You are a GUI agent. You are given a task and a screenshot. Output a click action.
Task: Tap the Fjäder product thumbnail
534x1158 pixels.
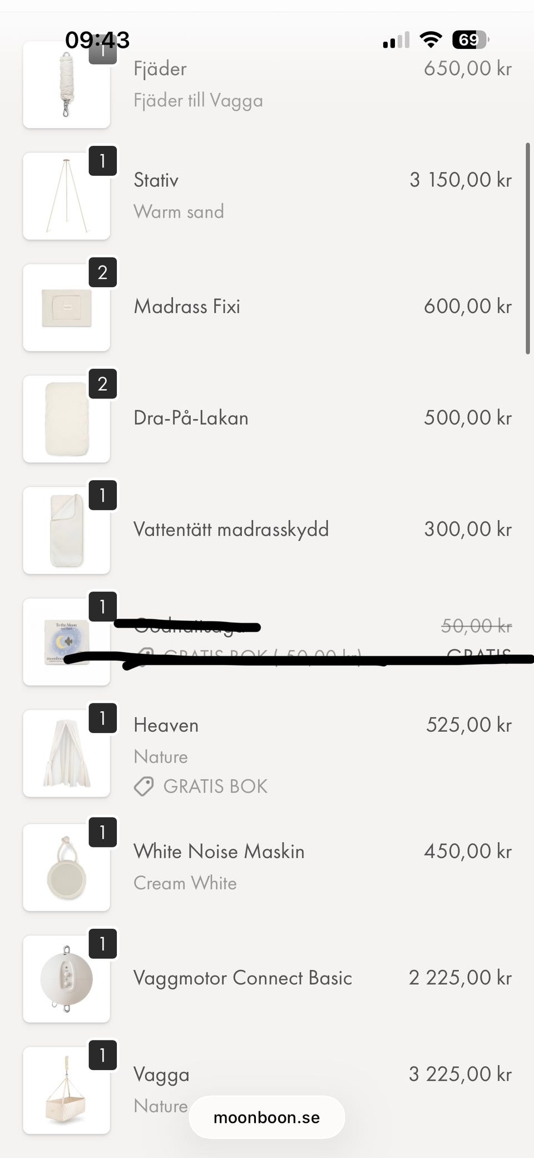(x=66, y=85)
